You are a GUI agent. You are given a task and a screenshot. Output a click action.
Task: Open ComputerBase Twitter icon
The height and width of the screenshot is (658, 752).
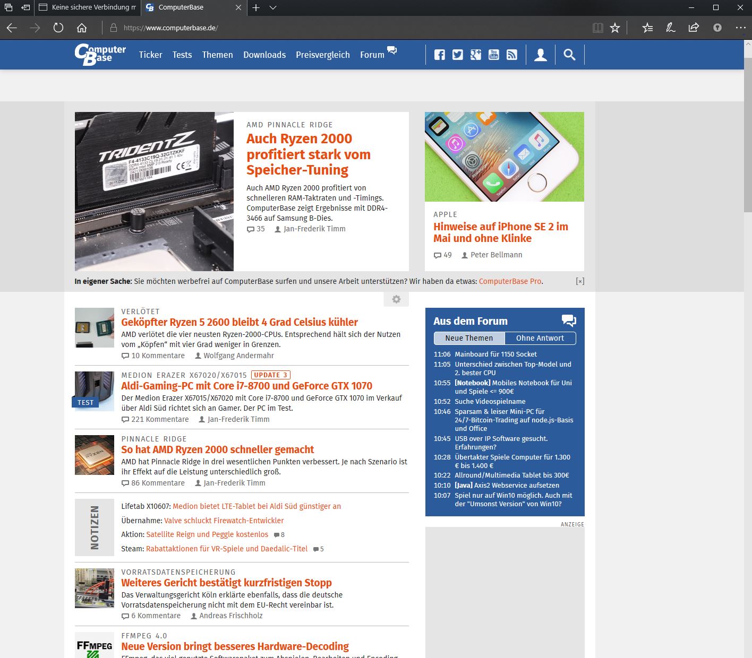[x=458, y=55]
